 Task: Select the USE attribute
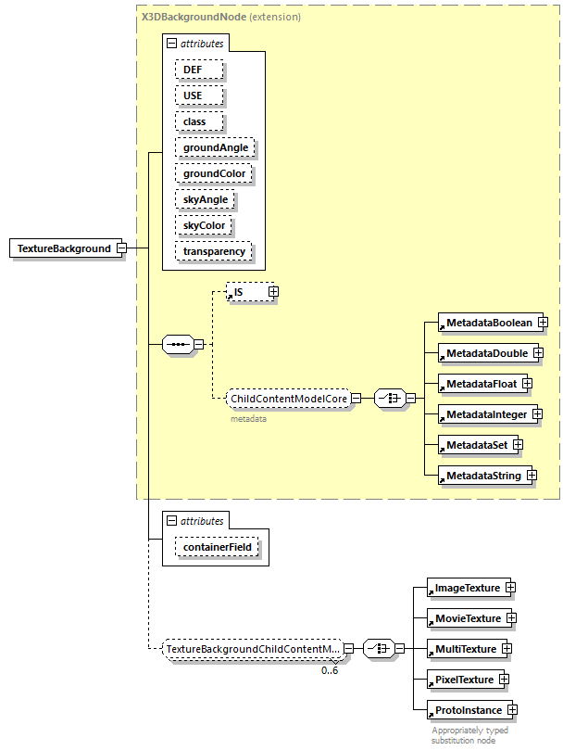pos(199,95)
